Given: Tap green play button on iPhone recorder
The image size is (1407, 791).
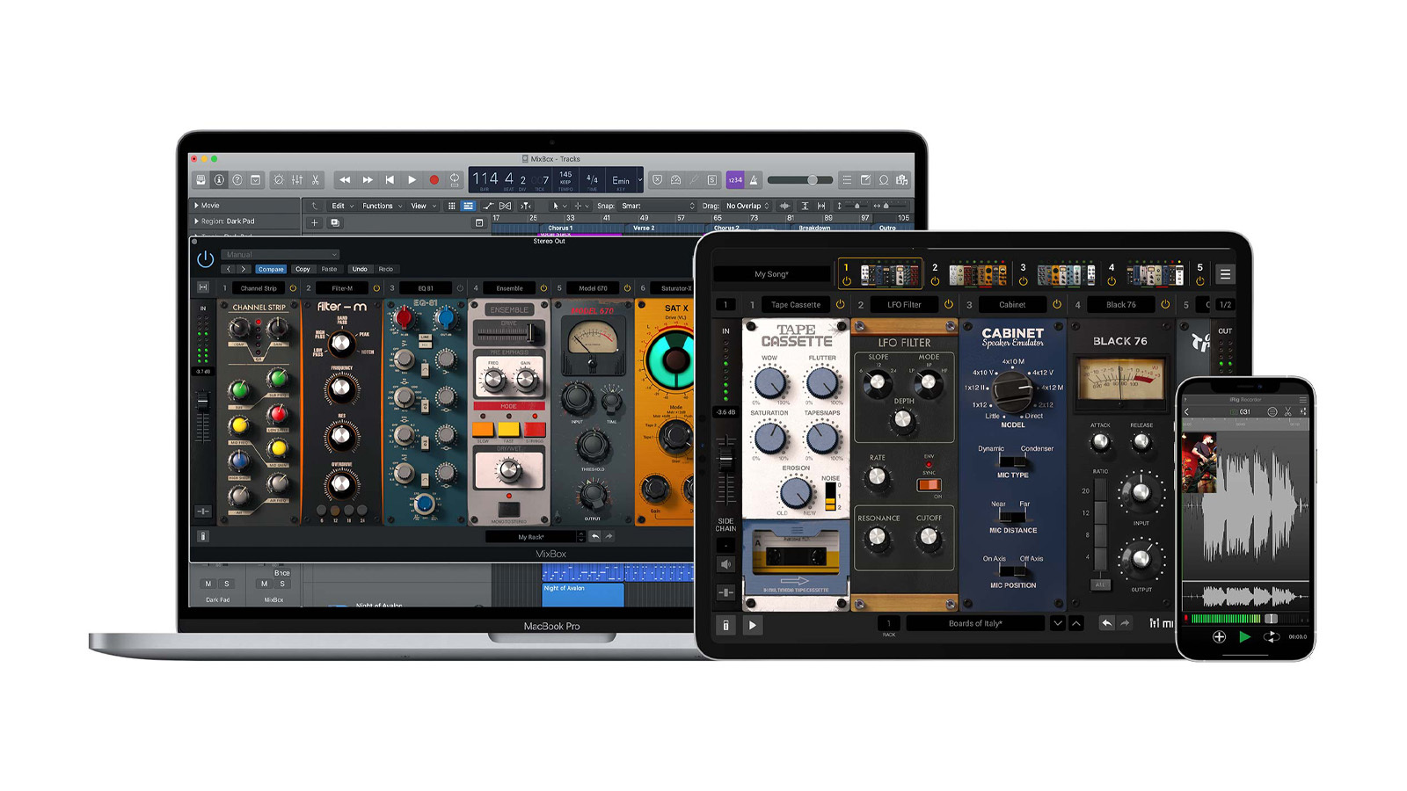Looking at the screenshot, I should click(1244, 636).
